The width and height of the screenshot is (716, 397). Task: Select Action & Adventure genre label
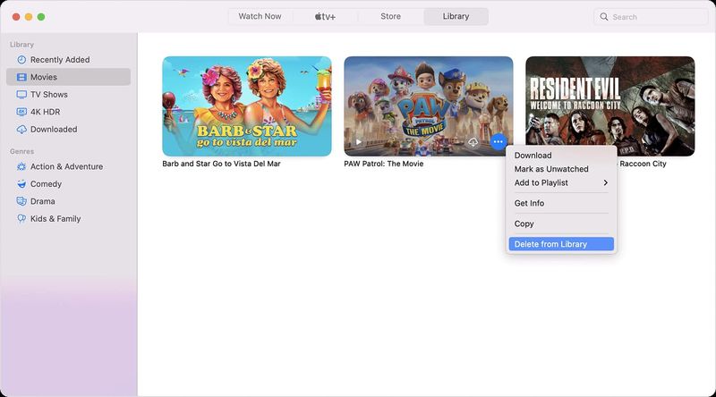[x=66, y=166]
